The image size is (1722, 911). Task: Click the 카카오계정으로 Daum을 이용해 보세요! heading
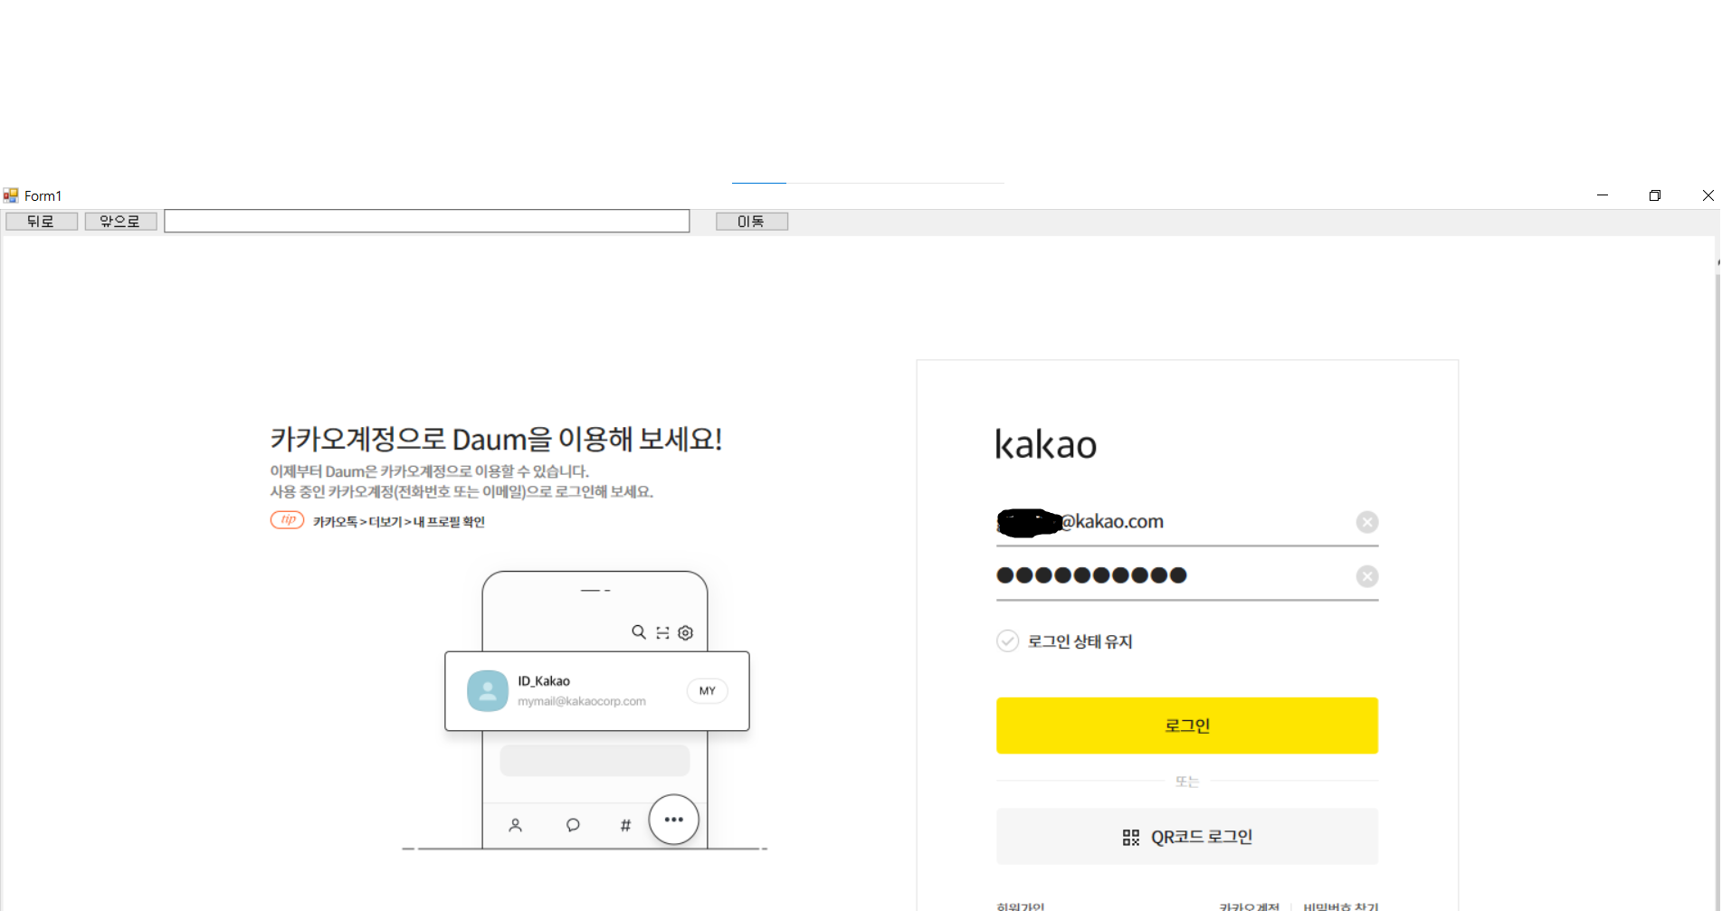(496, 439)
